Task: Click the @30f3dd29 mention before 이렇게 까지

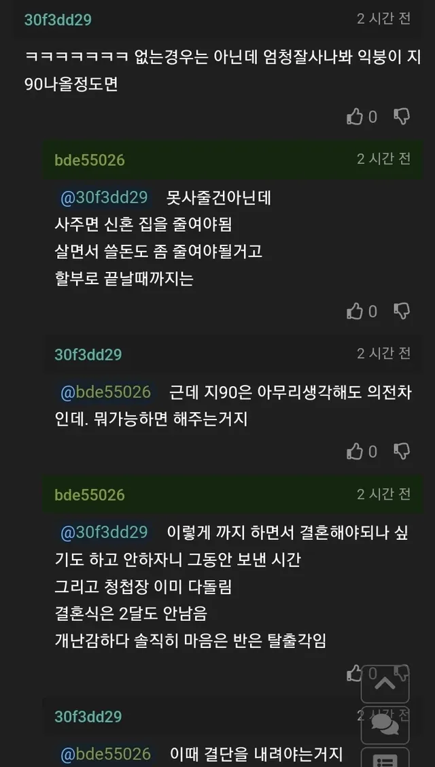Action: [x=104, y=532]
